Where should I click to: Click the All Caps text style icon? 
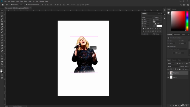click(148, 29)
